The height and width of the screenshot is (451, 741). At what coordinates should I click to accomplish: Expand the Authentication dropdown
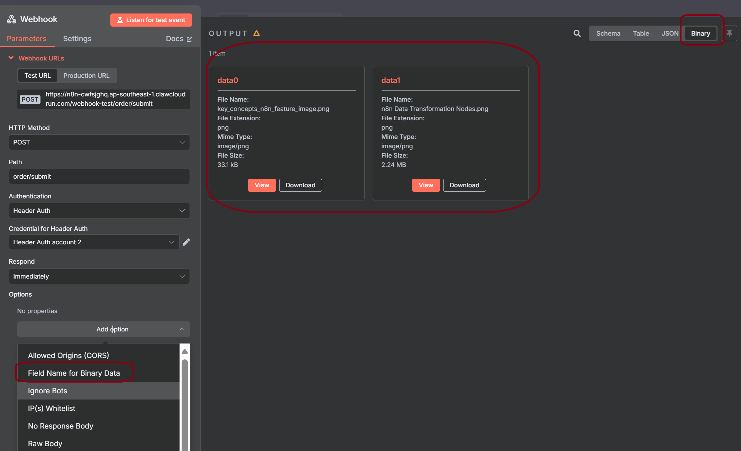pyautogui.click(x=99, y=211)
